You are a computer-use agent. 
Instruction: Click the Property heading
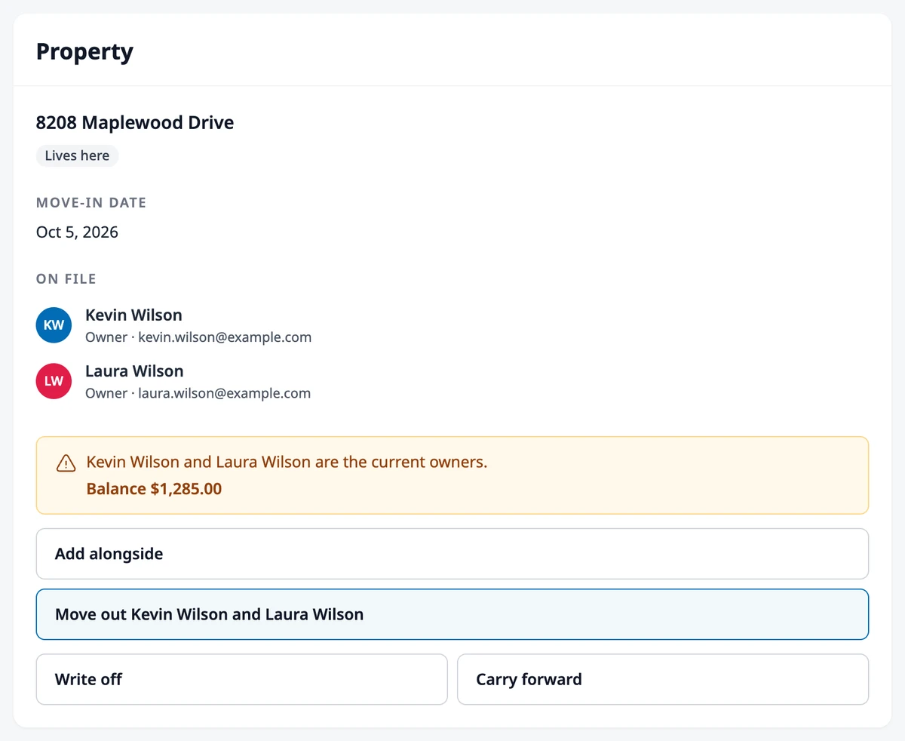pyautogui.click(x=84, y=51)
